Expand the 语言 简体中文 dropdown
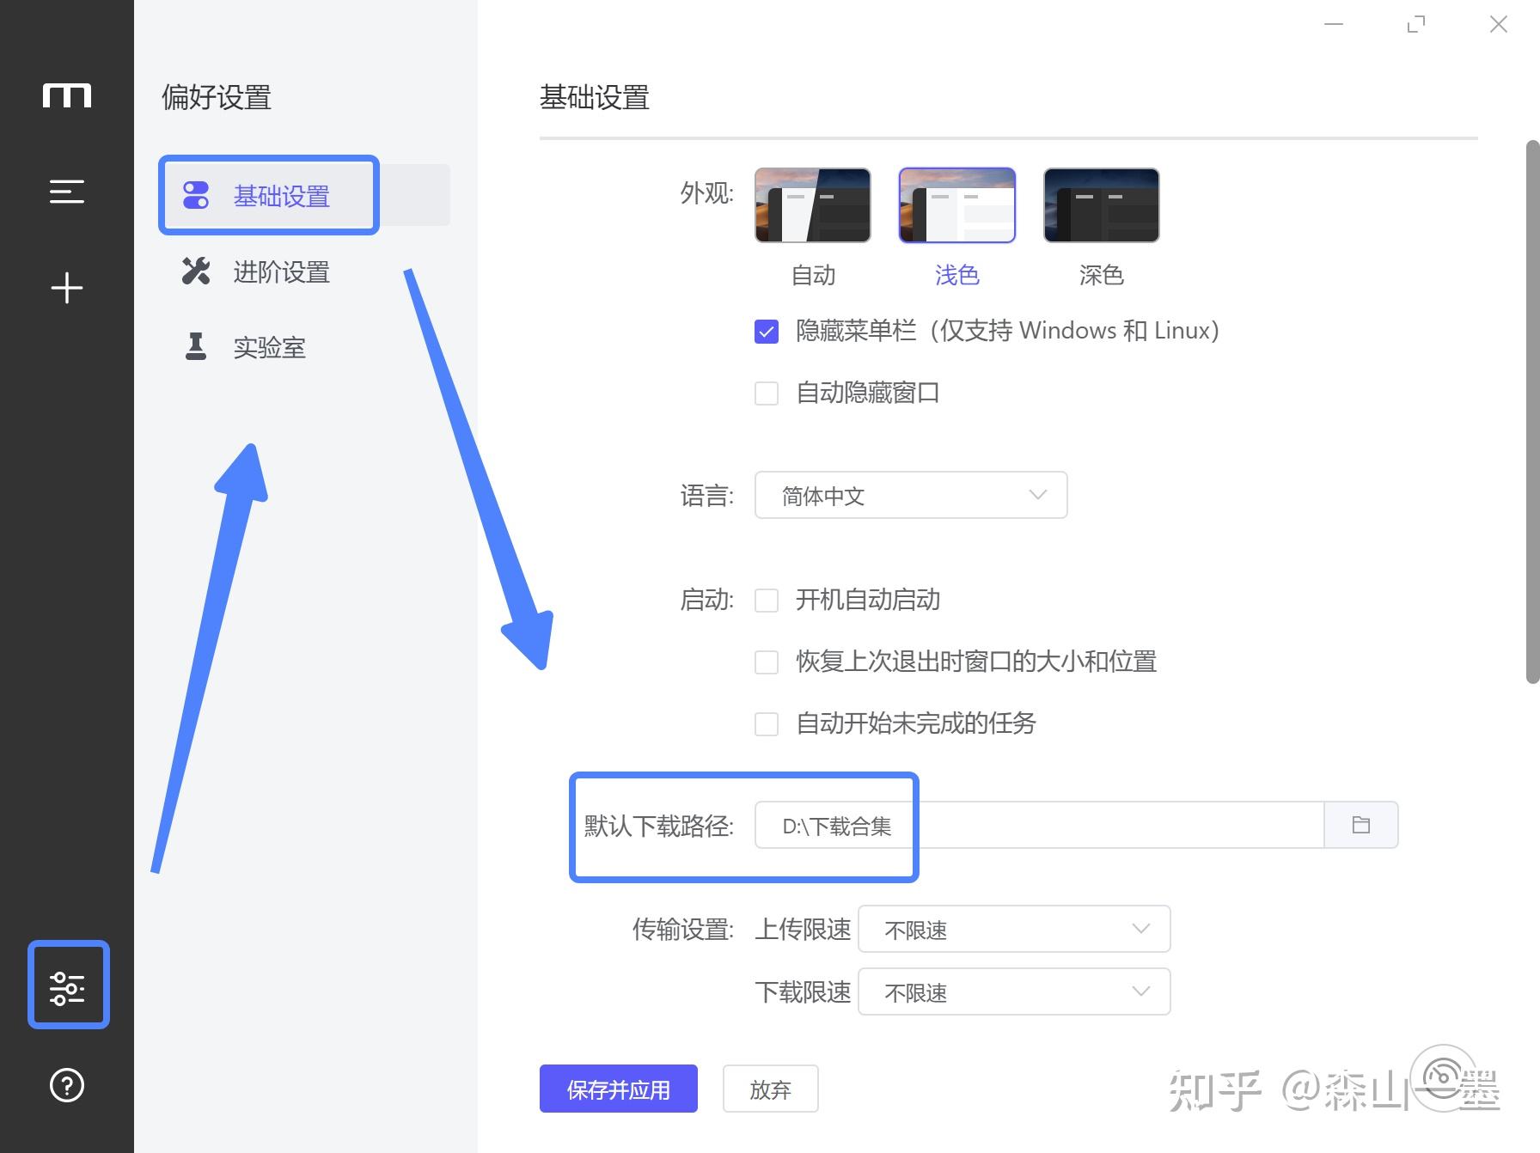The height and width of the screenshot is (1153, 1540). coord(911,495)
